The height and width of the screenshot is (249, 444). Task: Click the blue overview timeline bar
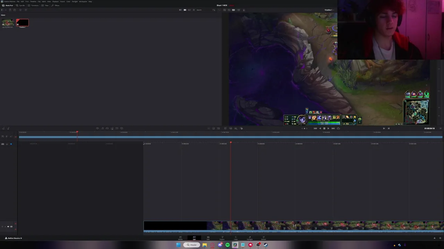(x=231, y=137)
